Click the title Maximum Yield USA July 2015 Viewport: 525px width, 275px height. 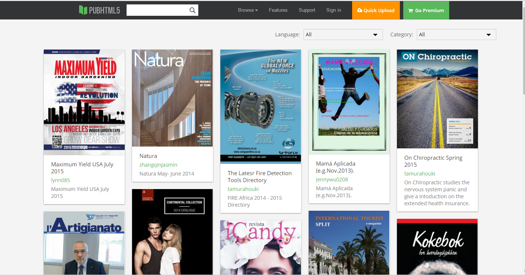[x=82, y=168]
